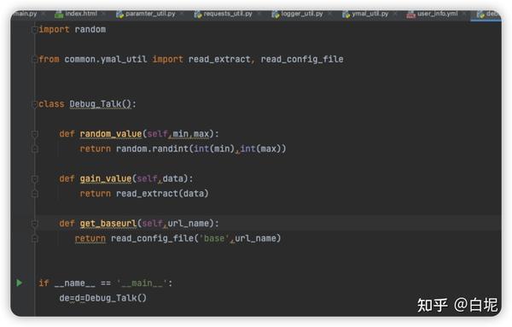Viewport: 512px width, 327px height.
Task: Run the script using the green gutter arrow
Action: (20, 283)
